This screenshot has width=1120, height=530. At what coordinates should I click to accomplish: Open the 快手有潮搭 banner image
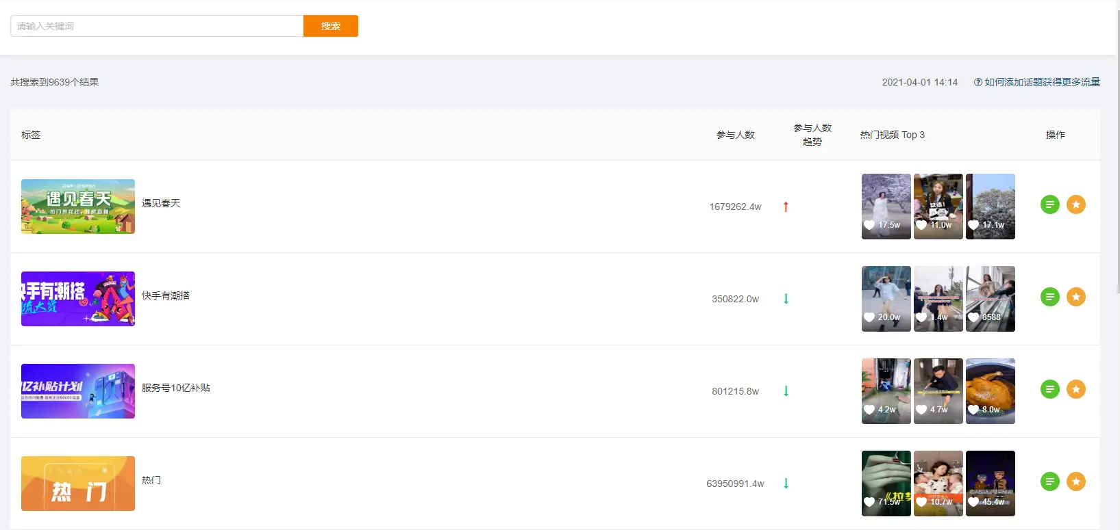point(78,299)
